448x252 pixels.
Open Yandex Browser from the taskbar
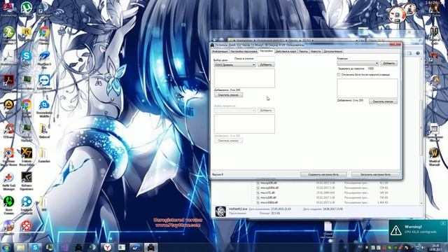107,247
